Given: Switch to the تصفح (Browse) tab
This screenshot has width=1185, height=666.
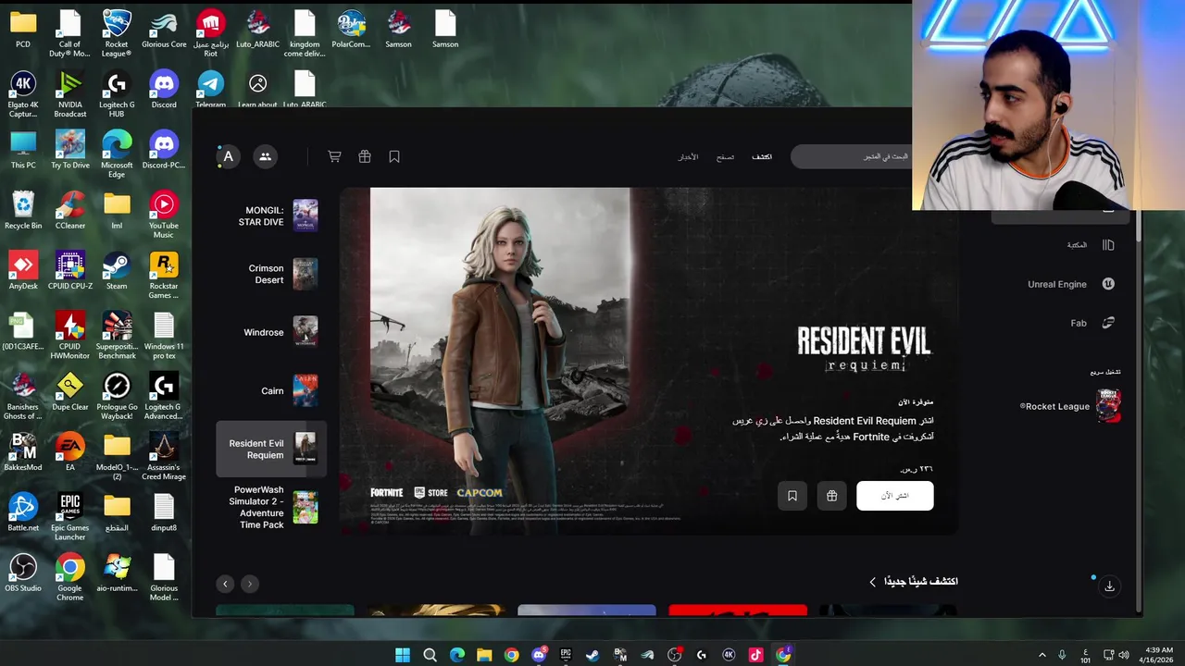Looking at the screenshot, I should pos(725,157).
